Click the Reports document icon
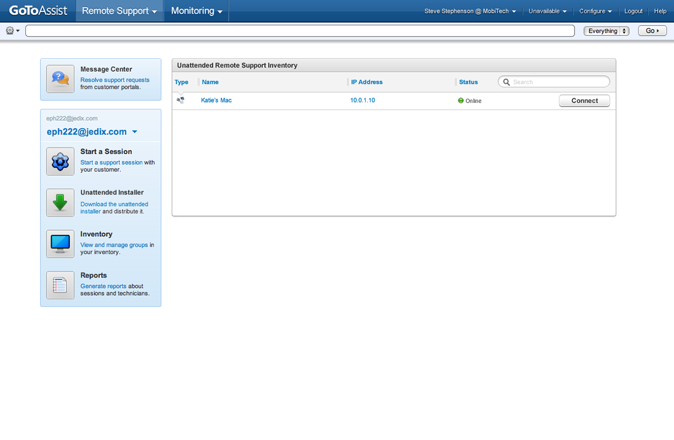Image resolution: width=674 pixels, height=440 pixels. [60, 285]
